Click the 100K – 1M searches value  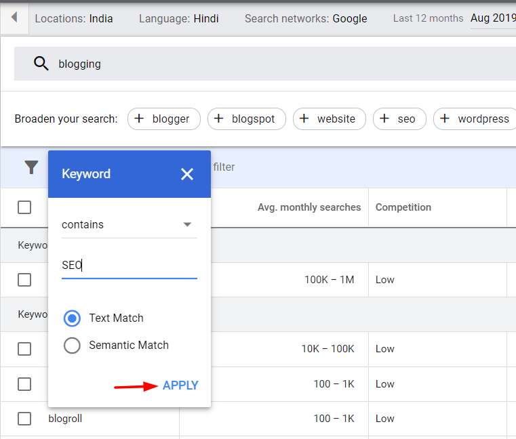[x=329, y=280]
